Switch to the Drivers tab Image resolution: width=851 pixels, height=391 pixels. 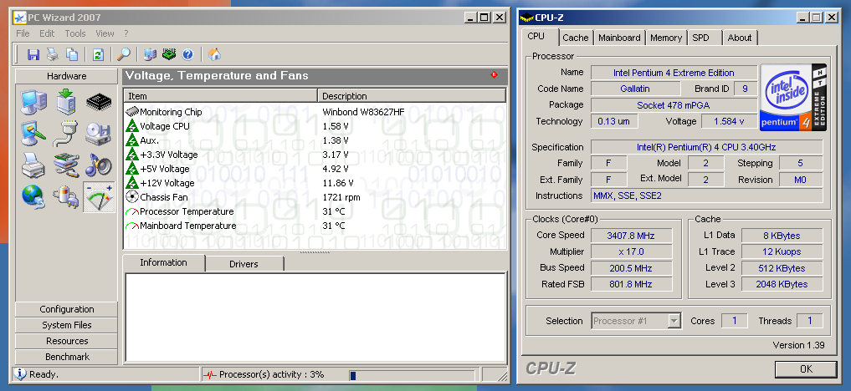coord(244,264)
